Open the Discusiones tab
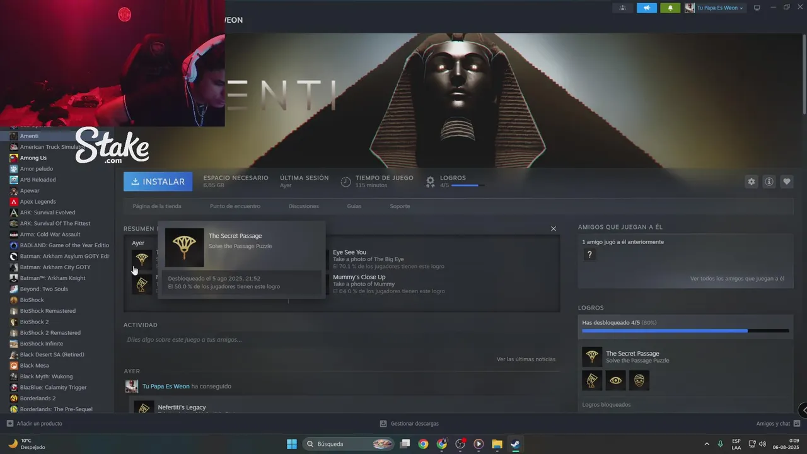The image size is (807, 454). pos(304,206)
